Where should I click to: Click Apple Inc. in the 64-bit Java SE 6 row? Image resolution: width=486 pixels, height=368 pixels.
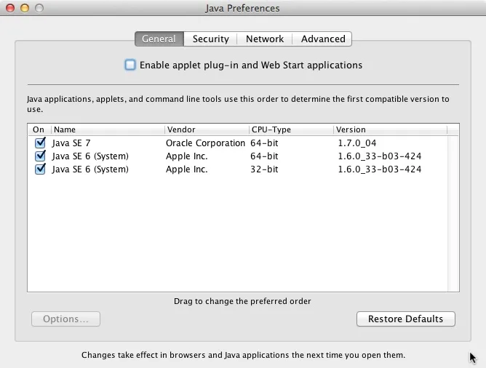(x=186, y=156)
